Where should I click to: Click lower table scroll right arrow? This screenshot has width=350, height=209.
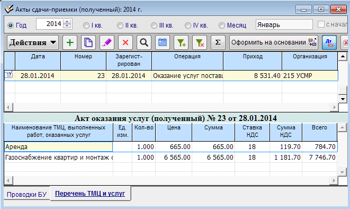pos(334,180)
